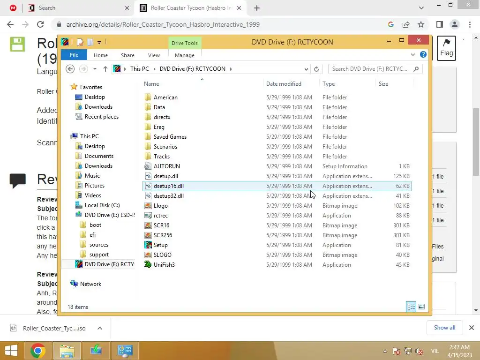Open the Manage ribbon tab
This screenshot has height=360, width=480.
click(x=185, y=55)
